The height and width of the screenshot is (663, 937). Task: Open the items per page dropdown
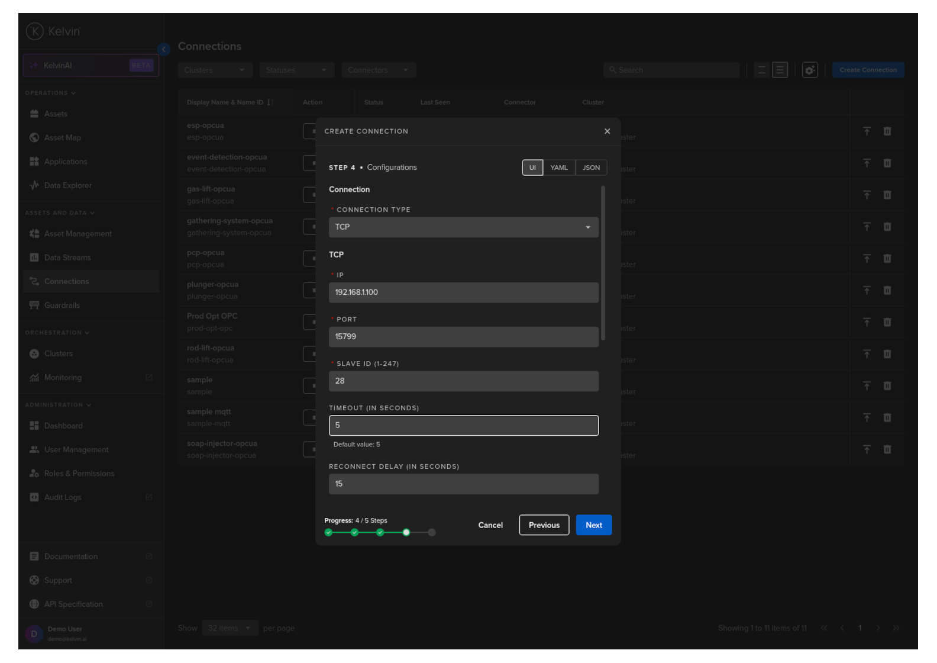[x=229, y=628]
